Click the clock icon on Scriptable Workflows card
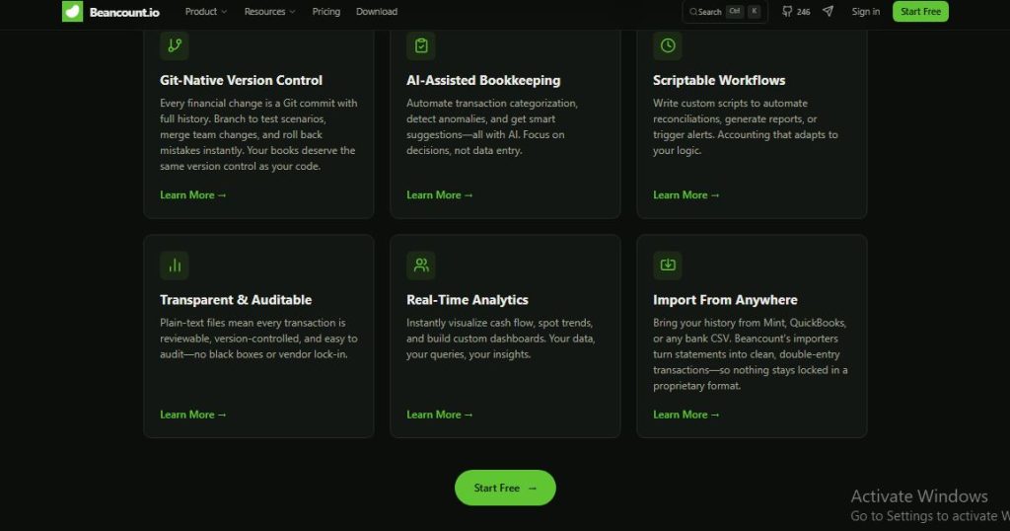The width and height of the screenshot is (1010, 531). pyautogui.click(x=668, y=45)
